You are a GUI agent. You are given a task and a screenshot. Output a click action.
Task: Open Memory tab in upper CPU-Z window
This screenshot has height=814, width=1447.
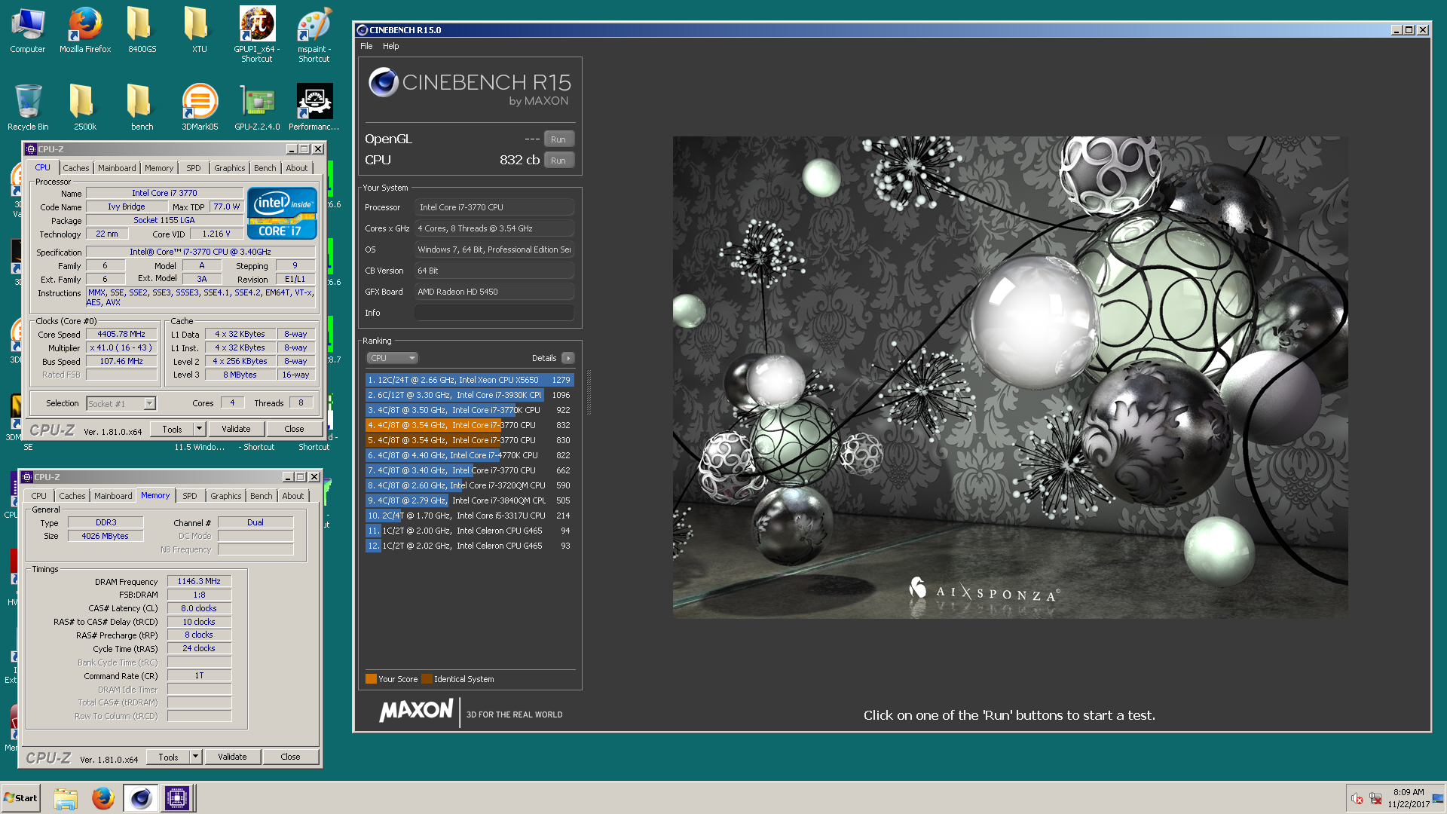[159, 168]
